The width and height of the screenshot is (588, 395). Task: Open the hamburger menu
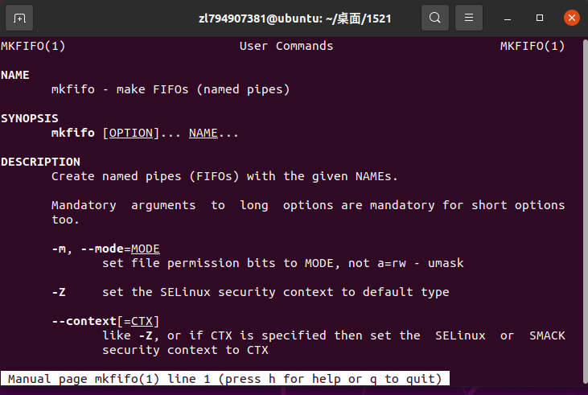click(469, 18)
